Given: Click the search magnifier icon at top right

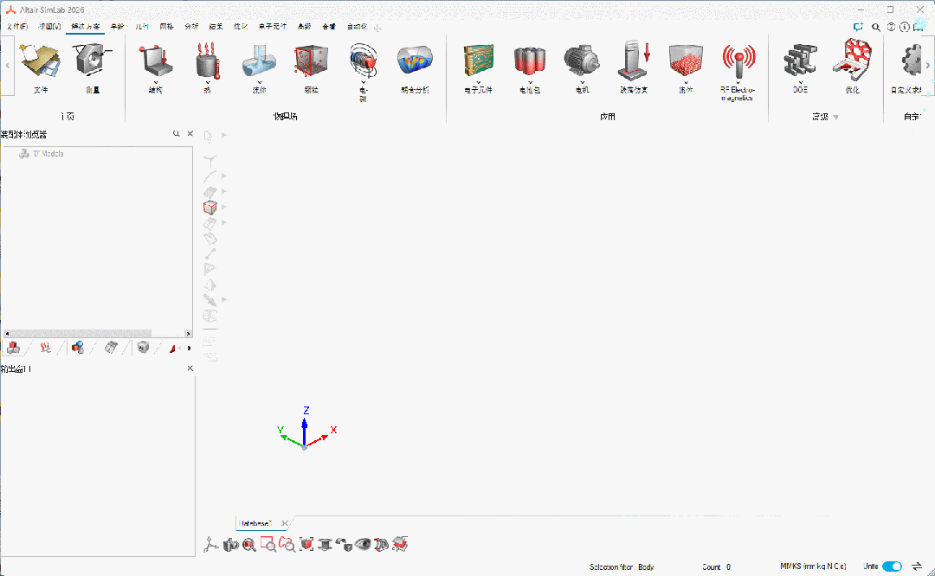Looking at the screenshot, I should (x=876, y=27).
